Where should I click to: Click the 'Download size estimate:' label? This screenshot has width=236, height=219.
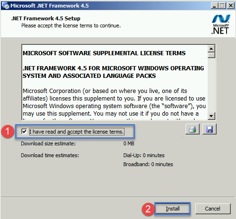pyautogui.click(x=48, y=143)
